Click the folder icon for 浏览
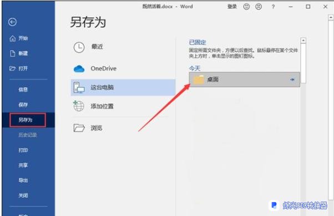 click(79, 128)
